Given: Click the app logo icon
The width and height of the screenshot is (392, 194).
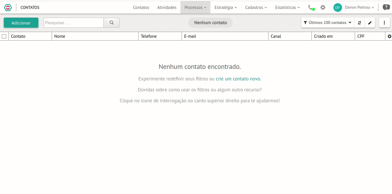Looking at the screenshot, I should coord(8,7).
